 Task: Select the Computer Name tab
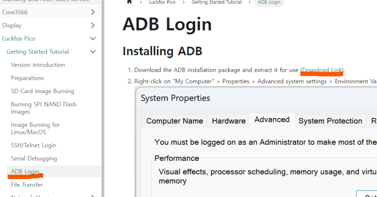pos(174,121)
